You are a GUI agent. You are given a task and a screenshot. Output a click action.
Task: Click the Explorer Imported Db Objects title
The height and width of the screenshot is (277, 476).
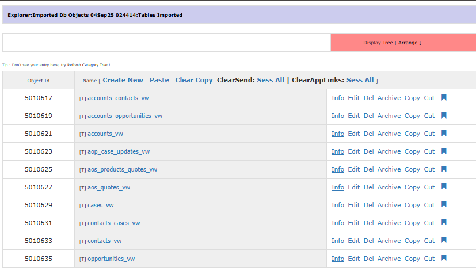pos(95,15)
